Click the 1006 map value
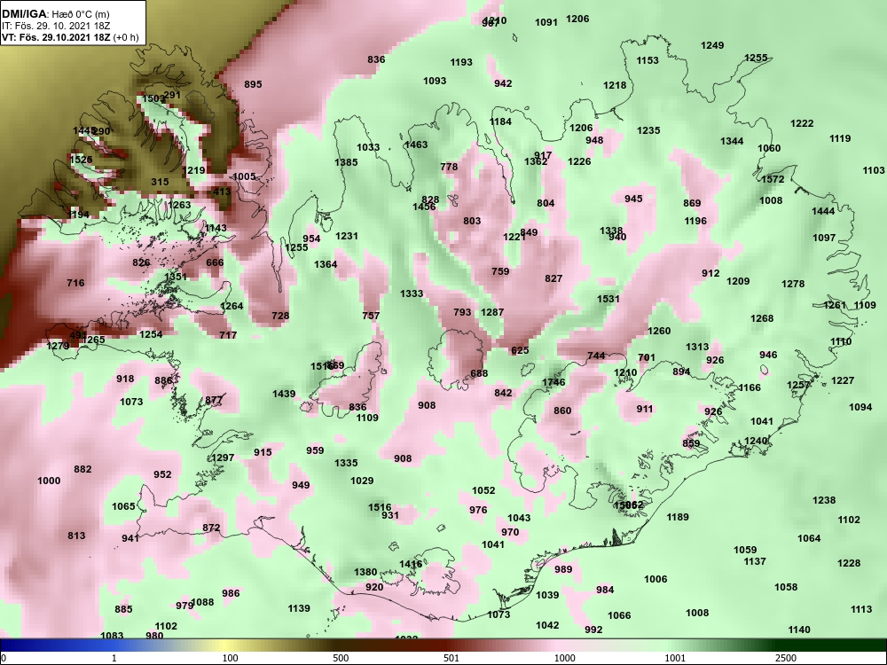This screenshot has width=887, height=665. point(655,580)
